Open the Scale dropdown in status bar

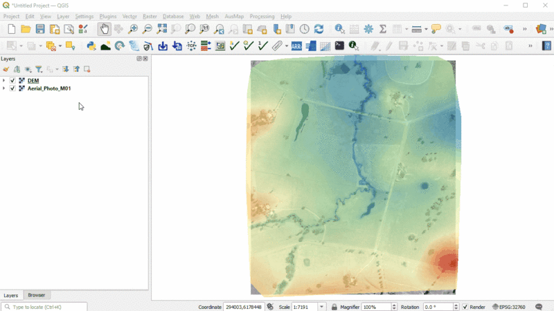click(322, 307)
